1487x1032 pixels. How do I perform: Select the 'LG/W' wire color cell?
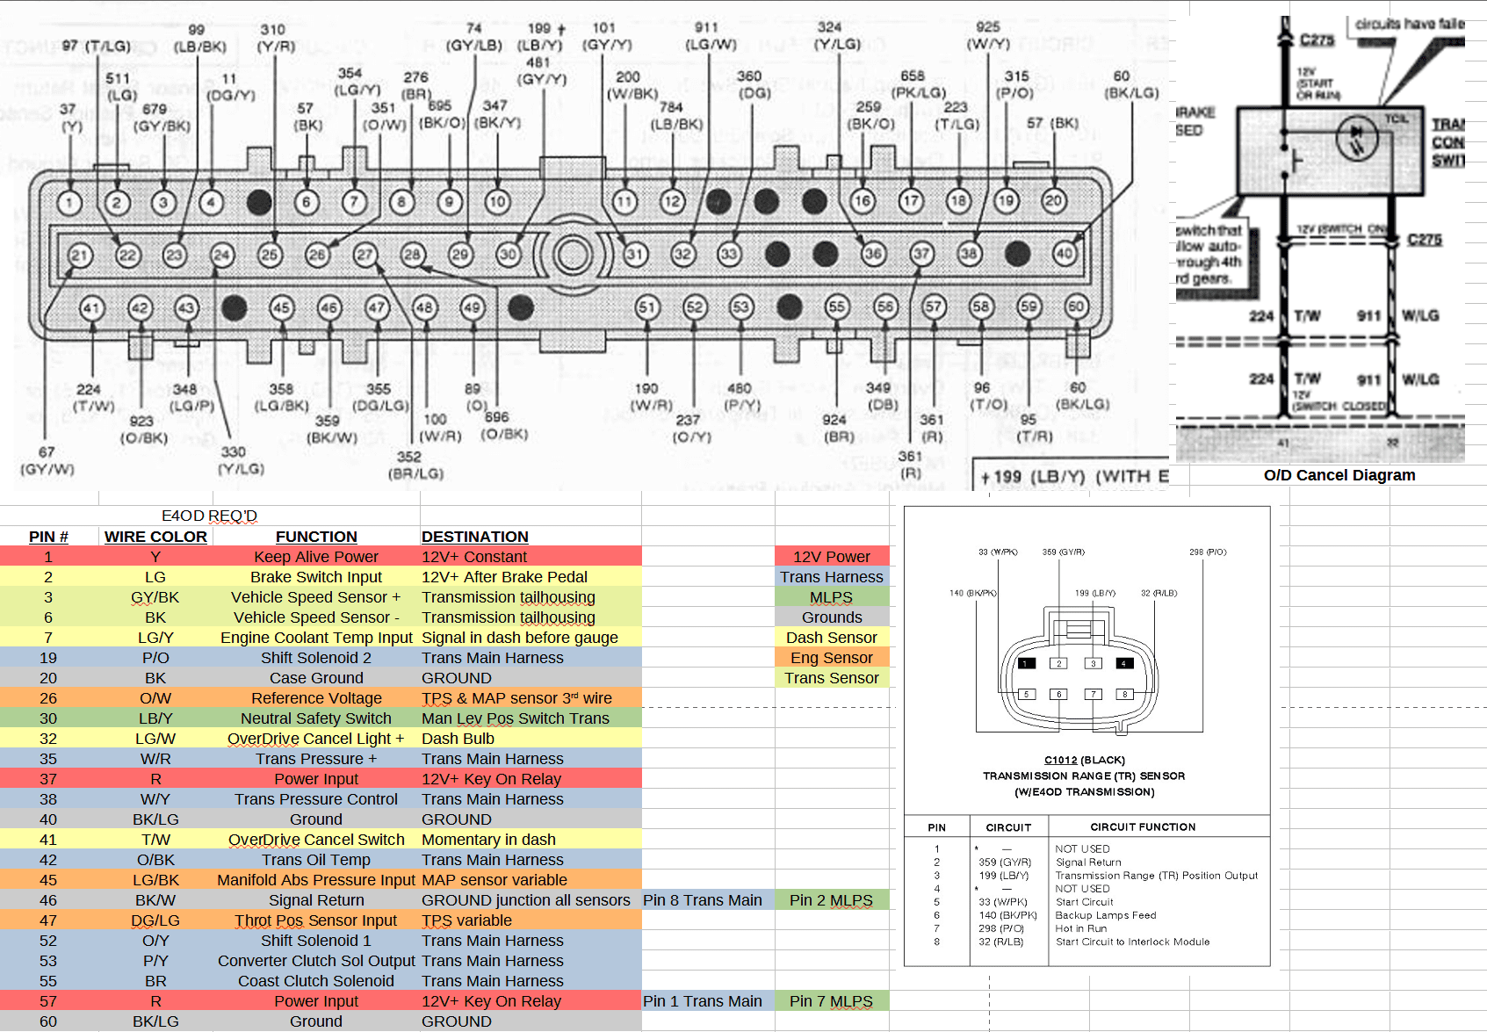(155, 739)
